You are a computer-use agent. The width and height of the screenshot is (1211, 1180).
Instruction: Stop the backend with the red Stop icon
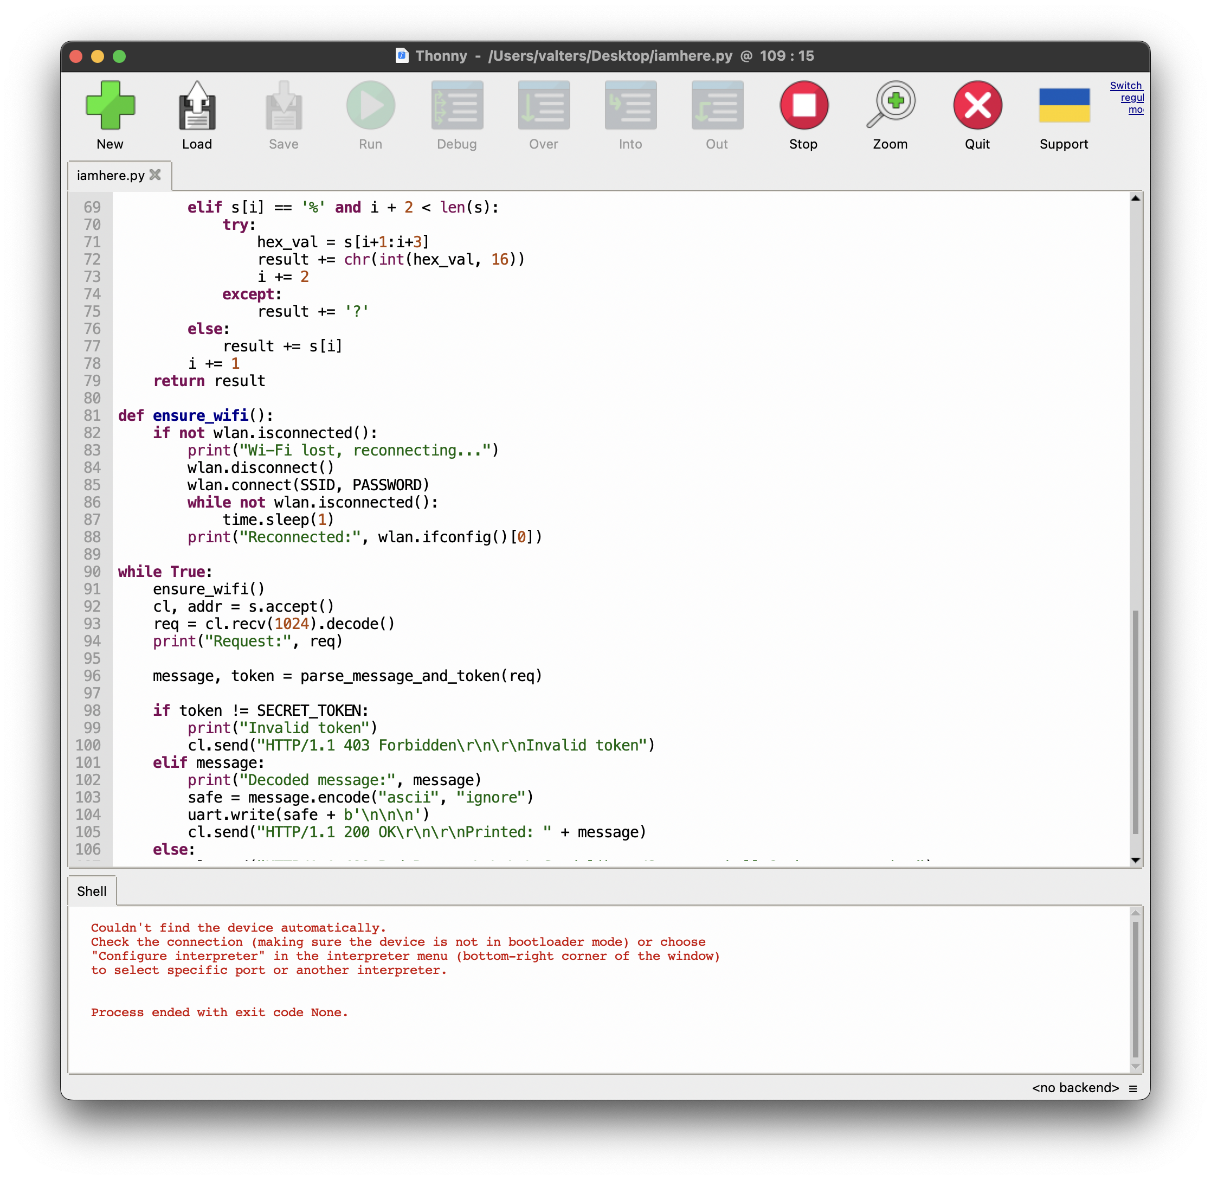[x=803, y=106]
